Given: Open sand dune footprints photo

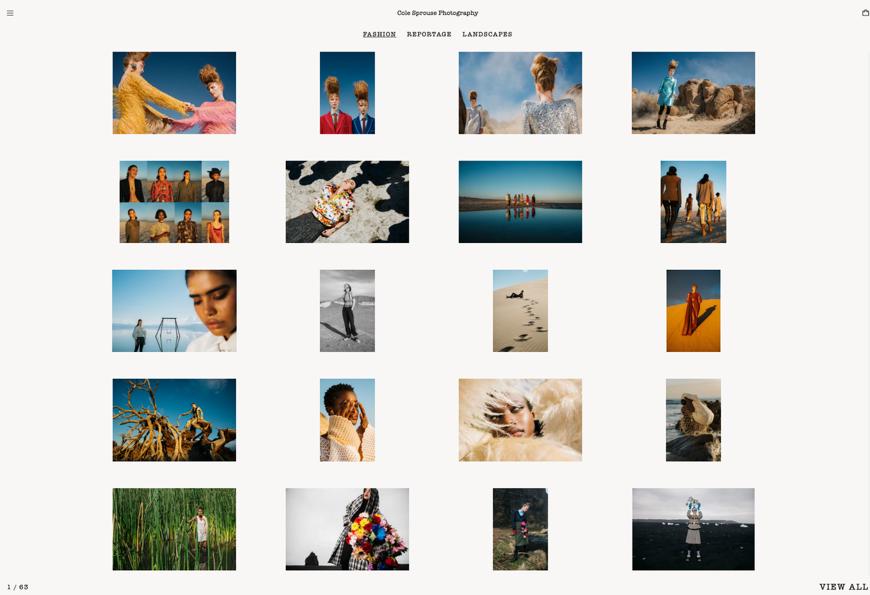Looking at the screenshot, I should pyautogui.click(x=520, y=311).
